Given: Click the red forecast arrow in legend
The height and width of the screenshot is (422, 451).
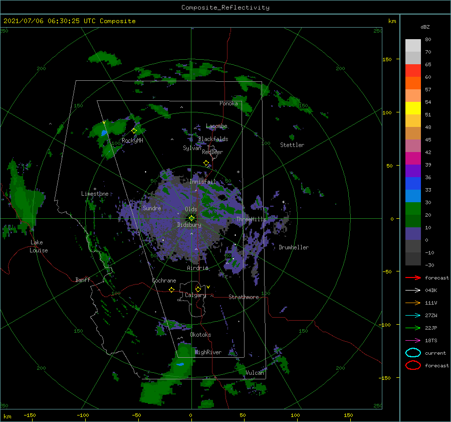Looking at the screenshot, I should [413, 277].
